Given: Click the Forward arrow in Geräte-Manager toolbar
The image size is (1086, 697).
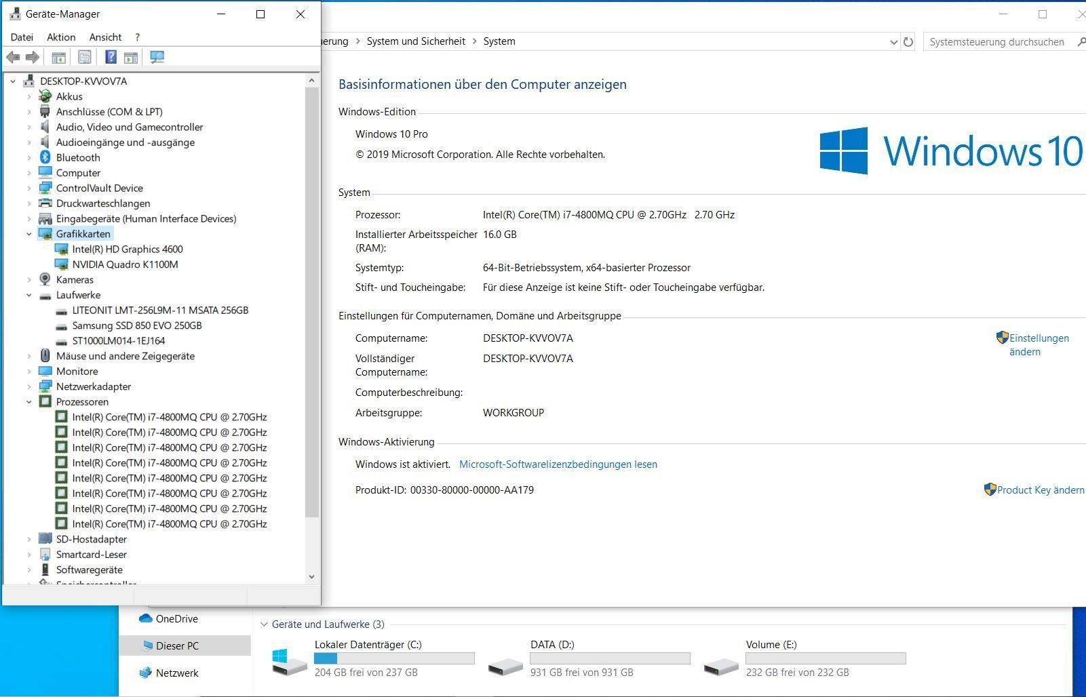Looking at the screenshot, I should [32, 57].
